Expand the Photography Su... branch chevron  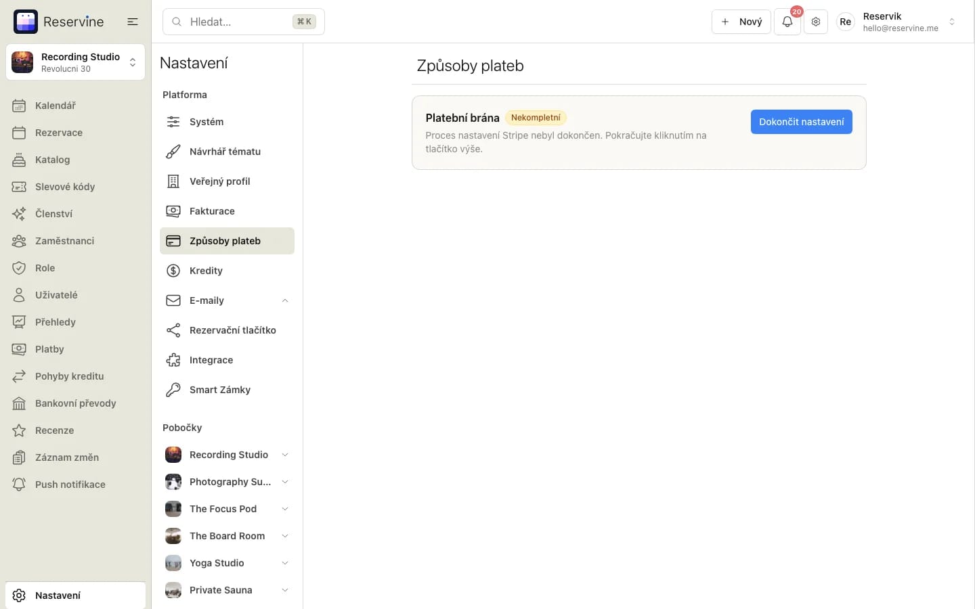(285, 482)
